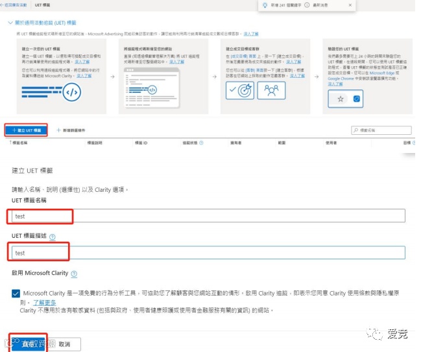This screenshot has width=421, height=352.
Task: Click the 標籤 ID column header
Action: pyautogui.click(x=141, y=143)
